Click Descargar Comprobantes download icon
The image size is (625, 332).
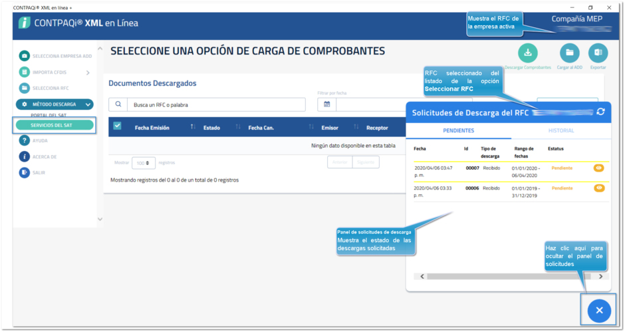[528, 53]
